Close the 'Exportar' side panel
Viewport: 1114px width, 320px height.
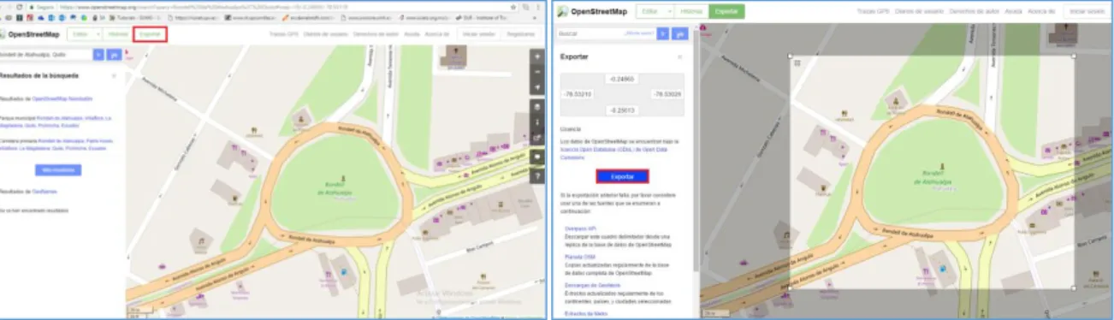pos(680,56)
